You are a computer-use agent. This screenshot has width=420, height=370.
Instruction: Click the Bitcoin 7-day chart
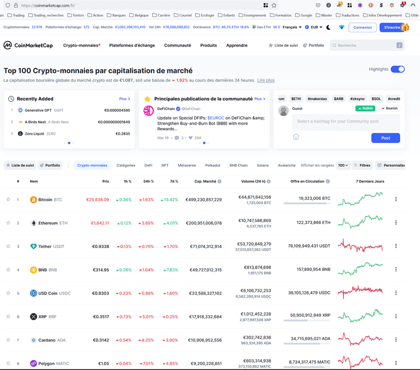360,199
